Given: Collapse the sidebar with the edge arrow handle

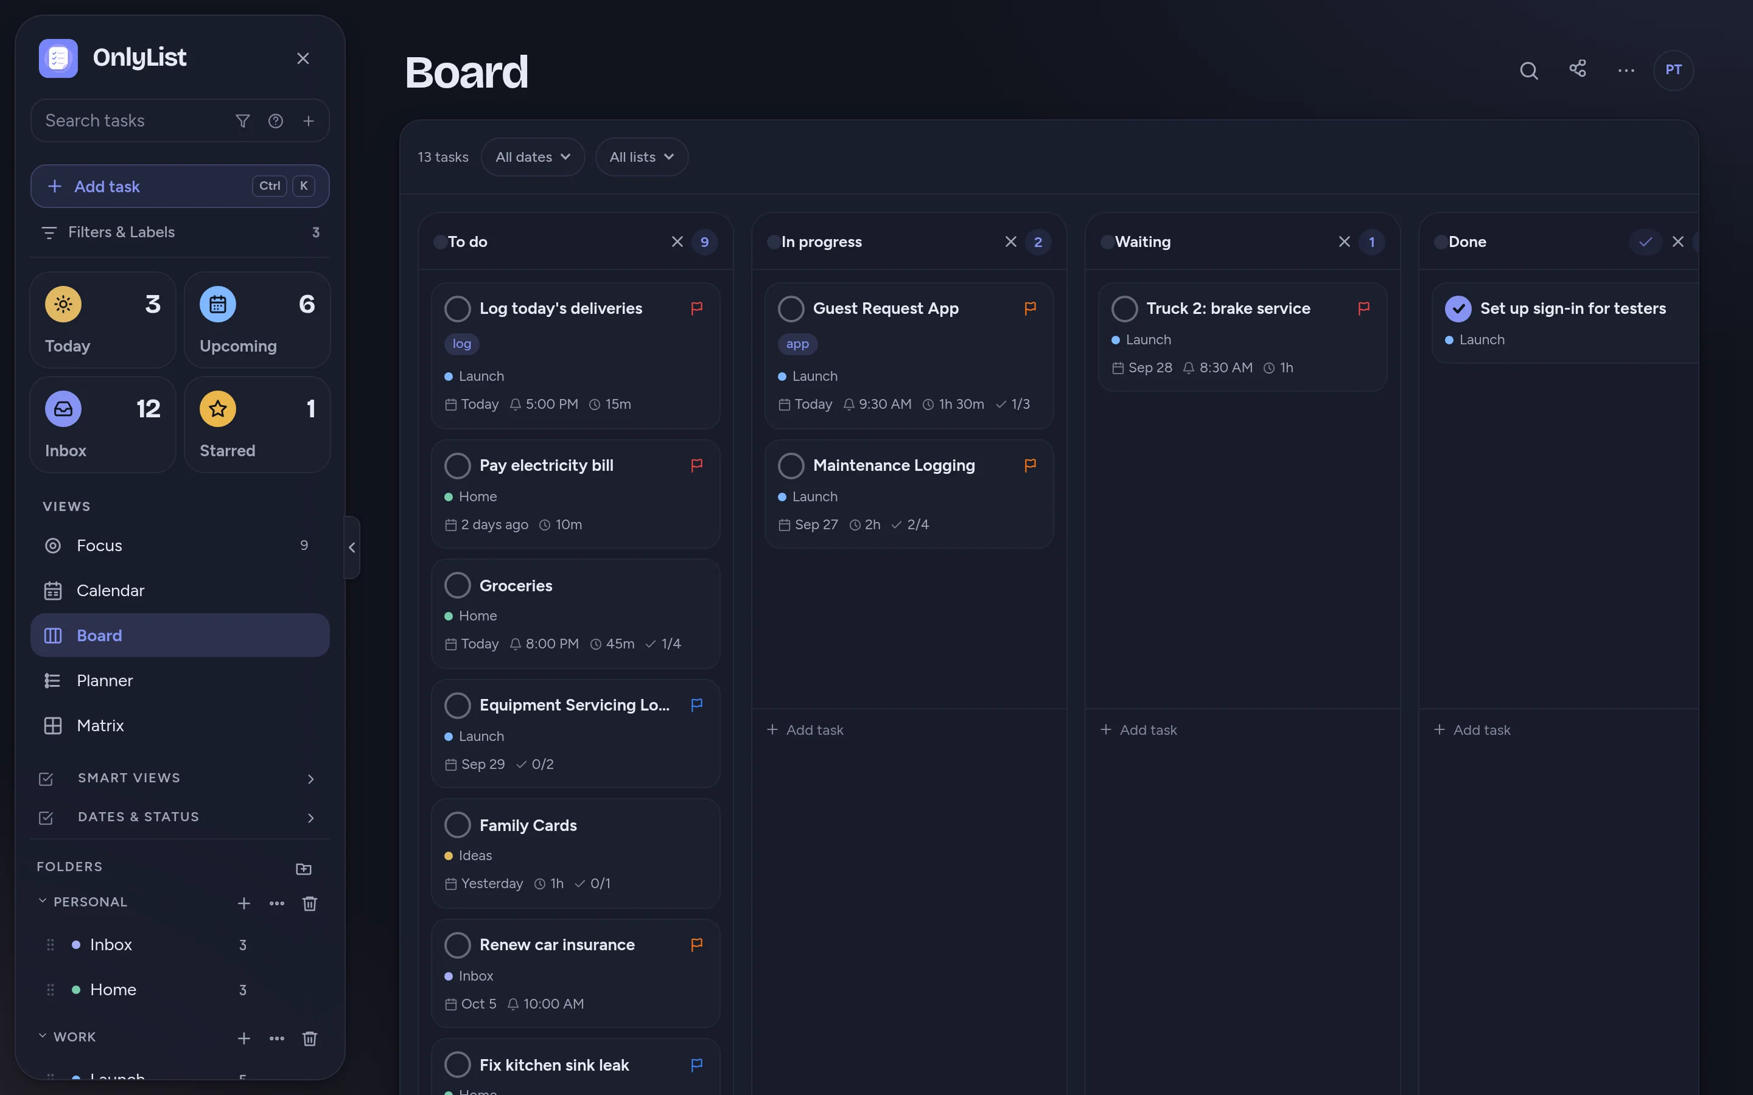Looking at the screenshot, I should point(351,547).
